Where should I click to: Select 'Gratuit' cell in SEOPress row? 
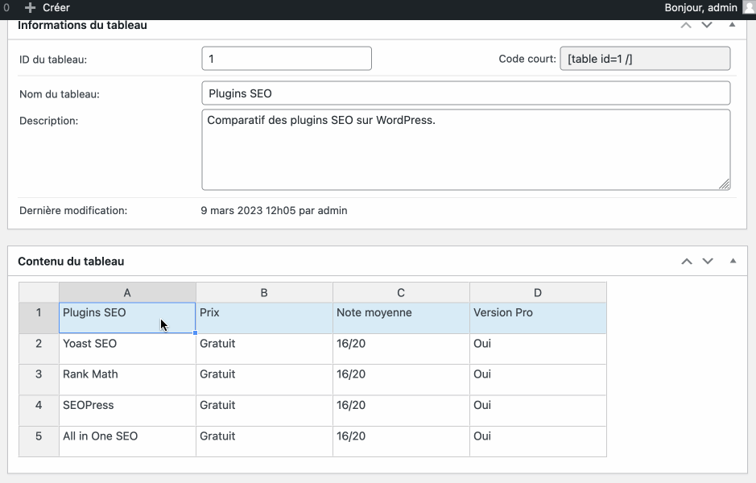coord(264,411)
